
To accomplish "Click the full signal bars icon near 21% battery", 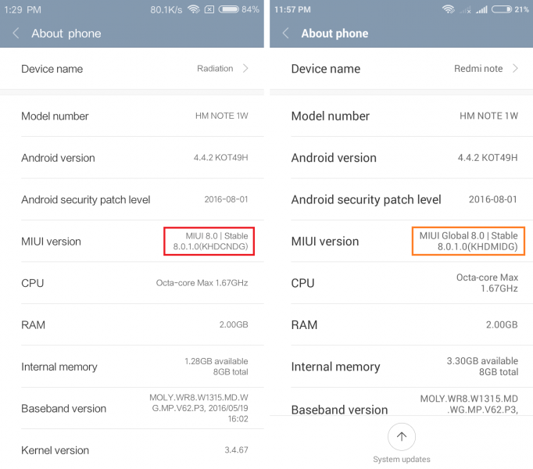I will 481,9.
